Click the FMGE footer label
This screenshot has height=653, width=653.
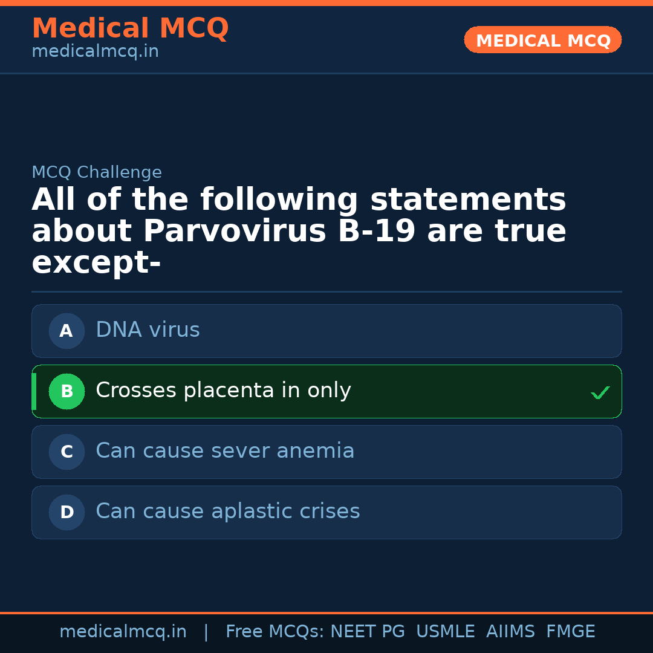[570, 632]
